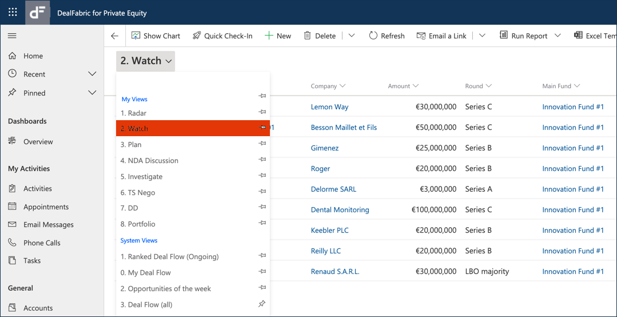Toggle pin on 8. Portfolio view
This screenshot has width=617, height=317.
[262, 223]
